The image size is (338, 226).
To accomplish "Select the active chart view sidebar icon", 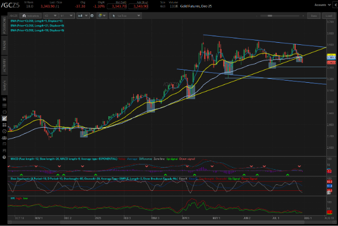I will click(x=4, y=118).
